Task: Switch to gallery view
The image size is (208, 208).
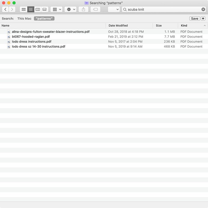Action: tap(44, 9)
